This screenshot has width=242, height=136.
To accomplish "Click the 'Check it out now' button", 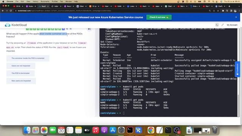I will click(x=159, y=17).
